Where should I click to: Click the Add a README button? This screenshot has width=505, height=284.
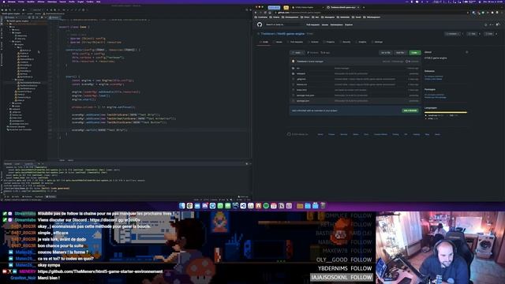click(x=410, y=110)
